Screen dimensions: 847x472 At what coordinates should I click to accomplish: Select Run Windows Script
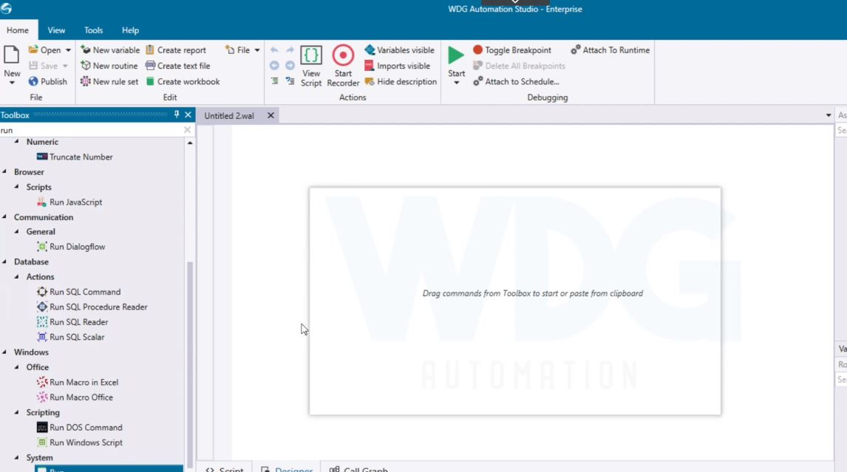click(x=80, y=443)
